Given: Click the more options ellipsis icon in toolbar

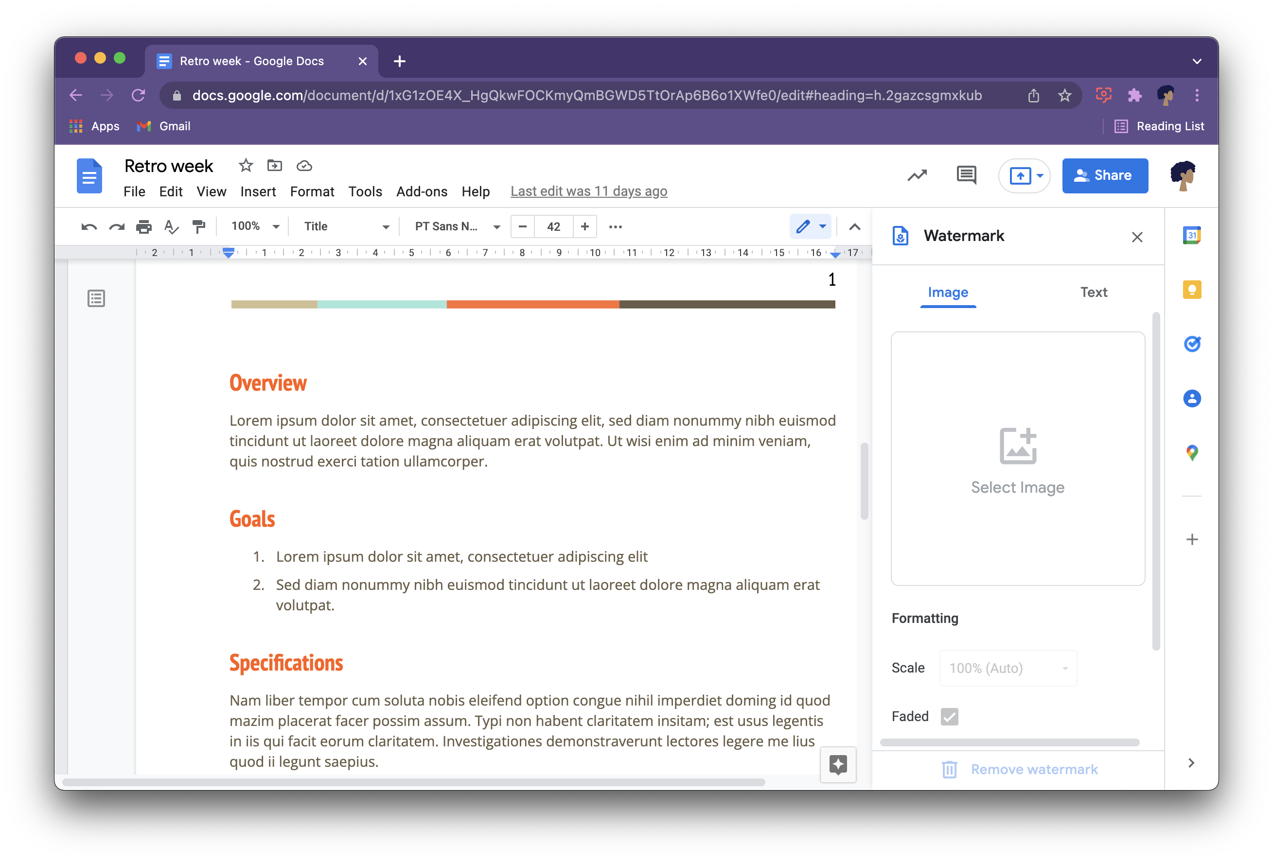Looking at the screenshot, I should point(616,226).
